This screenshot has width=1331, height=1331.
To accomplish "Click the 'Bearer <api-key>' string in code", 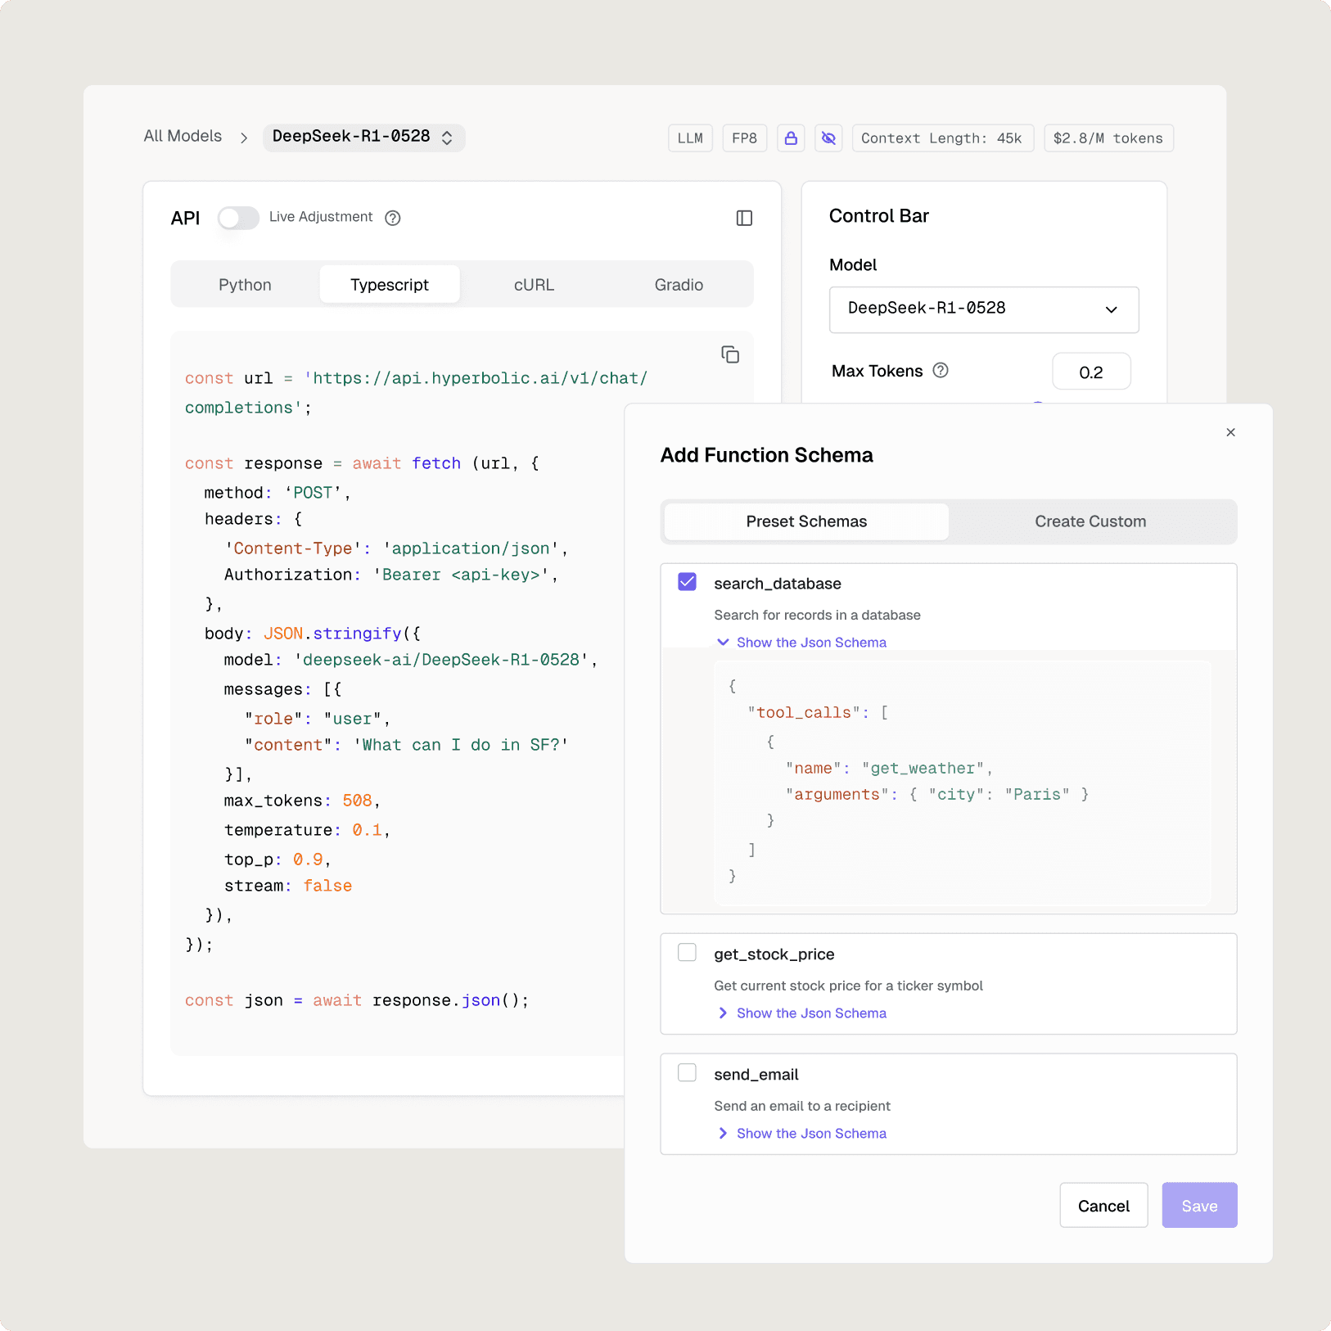I will (x=461, y=575).
